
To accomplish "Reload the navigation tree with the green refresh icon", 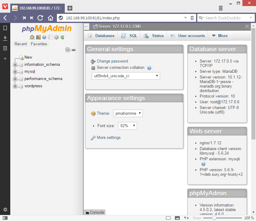I will [62, 37].
